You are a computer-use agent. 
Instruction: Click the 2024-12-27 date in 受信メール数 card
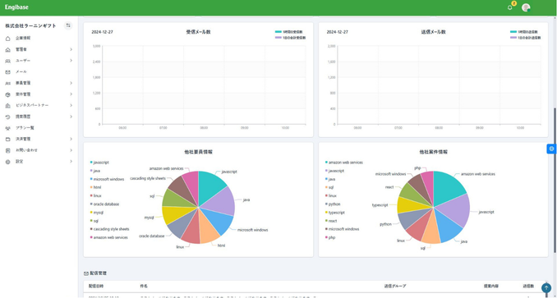[x=103, y=32]
